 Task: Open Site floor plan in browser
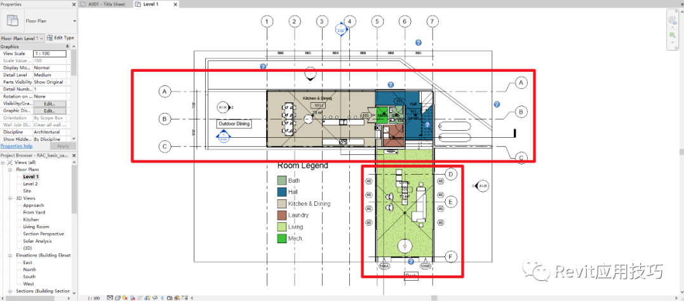click(27, 191)
